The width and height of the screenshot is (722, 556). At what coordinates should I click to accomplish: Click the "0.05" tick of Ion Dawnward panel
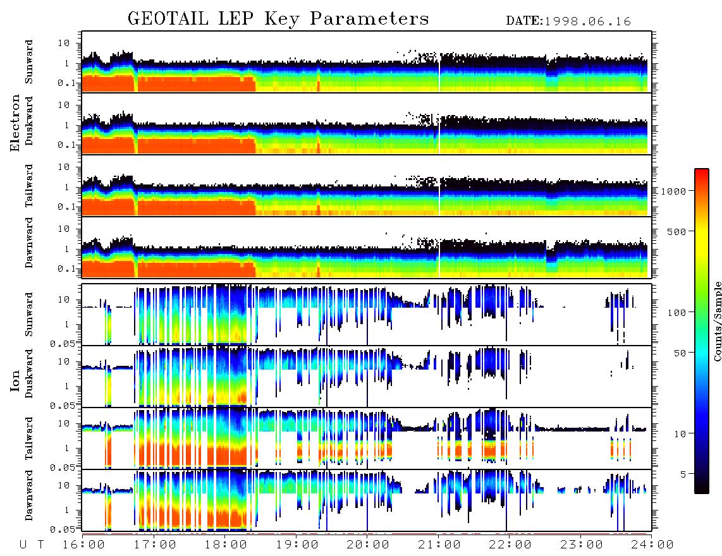click(62, 529)
